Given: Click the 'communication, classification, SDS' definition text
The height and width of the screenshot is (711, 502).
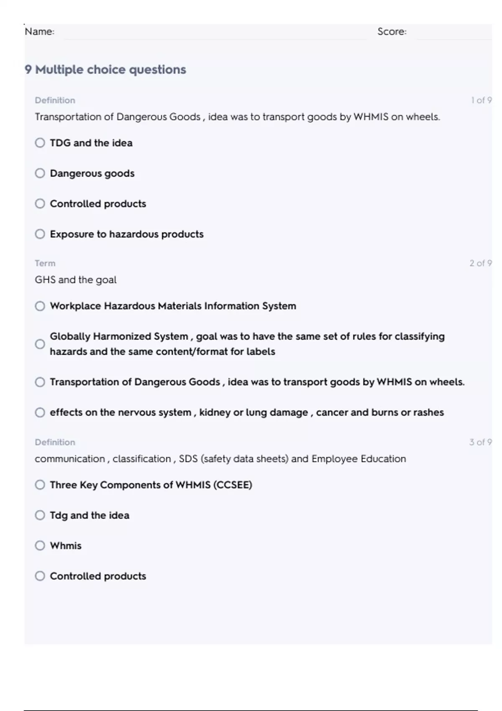Looking at the screenshot, I should tap(220, 459).
